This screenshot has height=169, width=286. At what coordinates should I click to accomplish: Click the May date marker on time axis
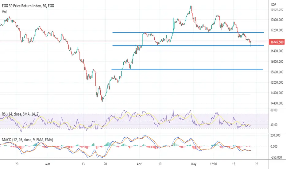pos(194,164)
